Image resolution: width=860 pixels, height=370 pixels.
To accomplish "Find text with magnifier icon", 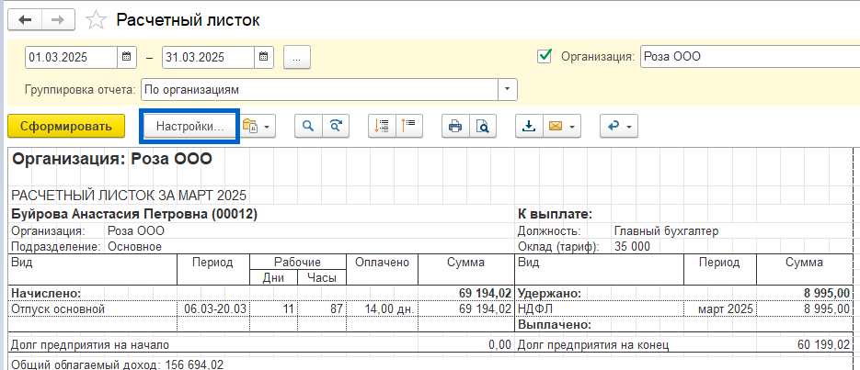I will click(308, 127).
